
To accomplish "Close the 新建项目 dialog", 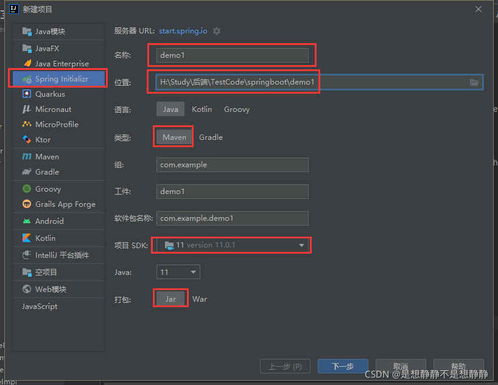I will point(479,9).
